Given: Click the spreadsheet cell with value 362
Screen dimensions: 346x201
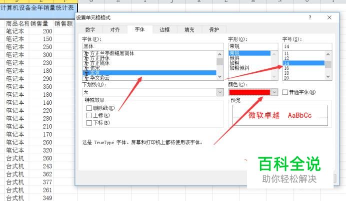Looking at the screenshot, I should pos(41,175).
